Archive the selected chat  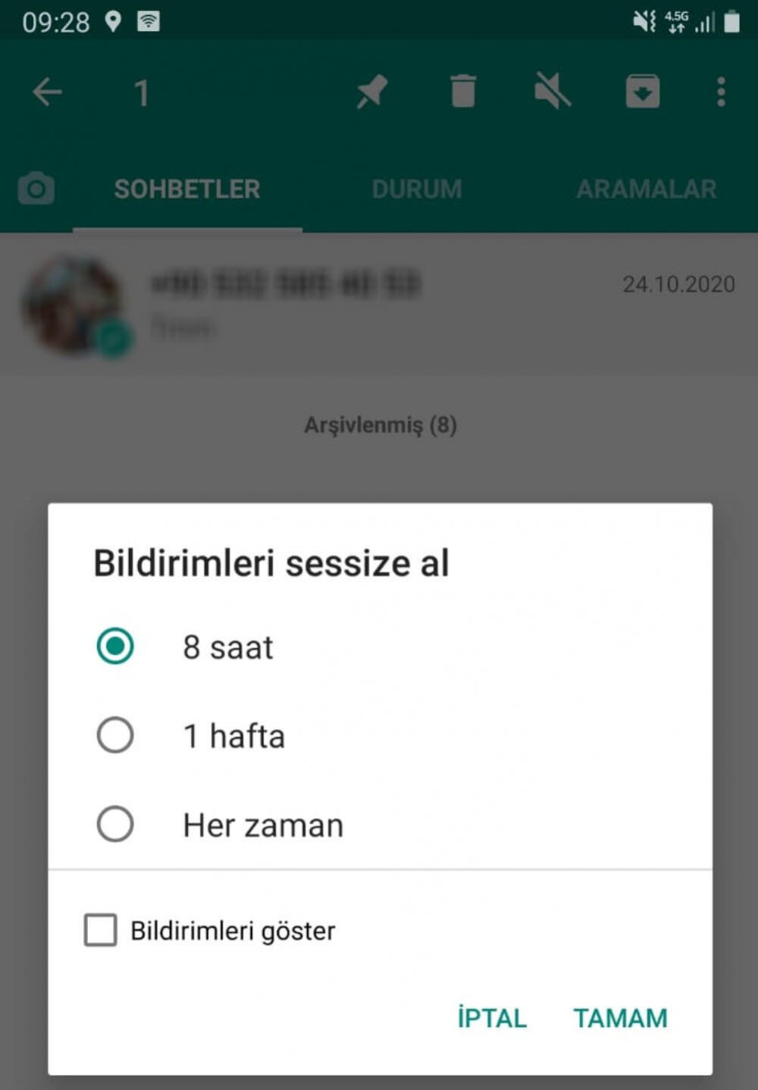tap(643, 92)
